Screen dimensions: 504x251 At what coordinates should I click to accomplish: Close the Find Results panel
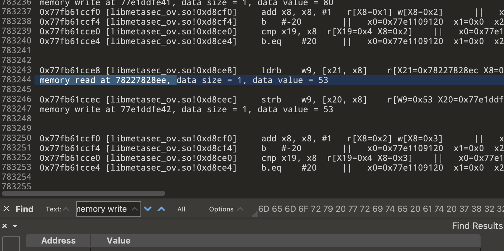click(5, 226)
